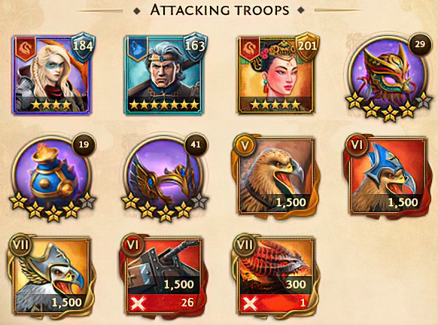The height and width of the screenshot is (325, 438).
Task: Open the gray-haired hero card with 163
Action: click(164, 75)
